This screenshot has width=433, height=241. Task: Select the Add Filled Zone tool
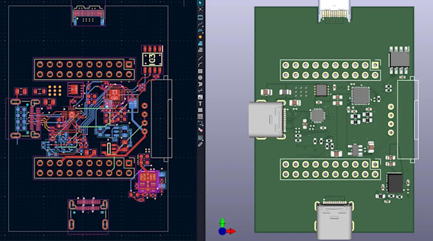pyautogui.click(x=200, y=43)
